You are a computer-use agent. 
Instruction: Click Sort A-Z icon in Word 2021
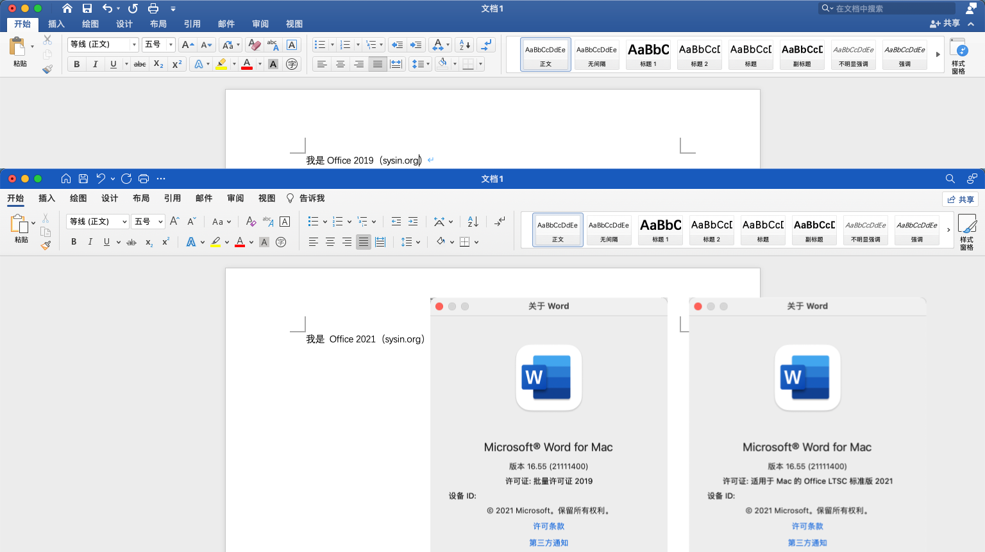click(473, 222)
